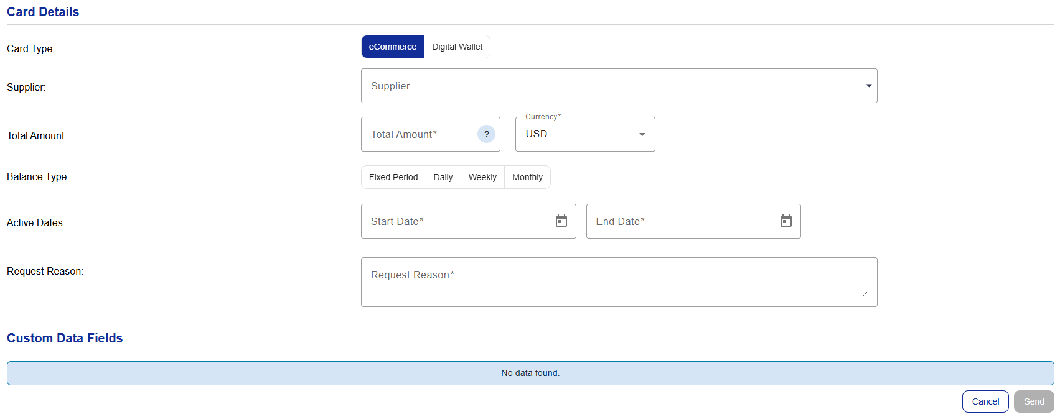
Task: Click into the Request Reason text area
Action: [x=619, y=282]
